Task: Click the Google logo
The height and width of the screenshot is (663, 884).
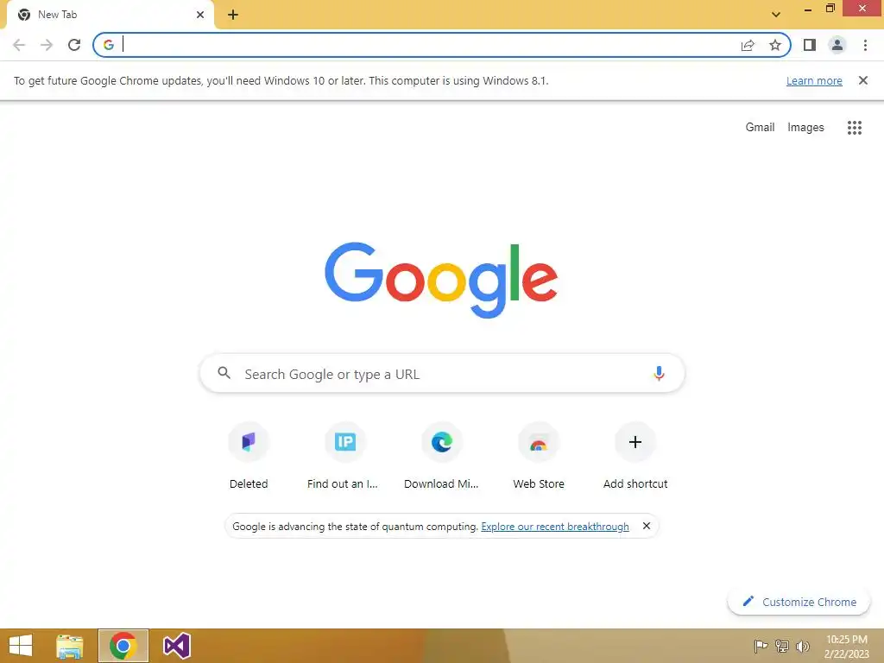Action: [441, 281]
